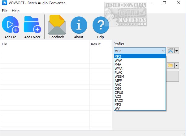The width and height of the screenshot is (186, 136).
Task: Select WMA in the profile list
Action: [140, 68]
